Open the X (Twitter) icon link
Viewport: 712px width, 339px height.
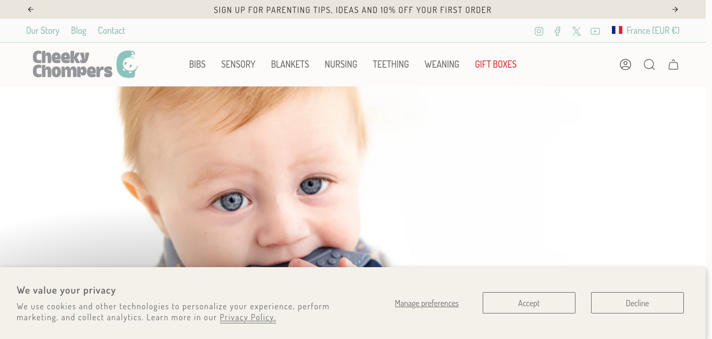click(576, 31)
